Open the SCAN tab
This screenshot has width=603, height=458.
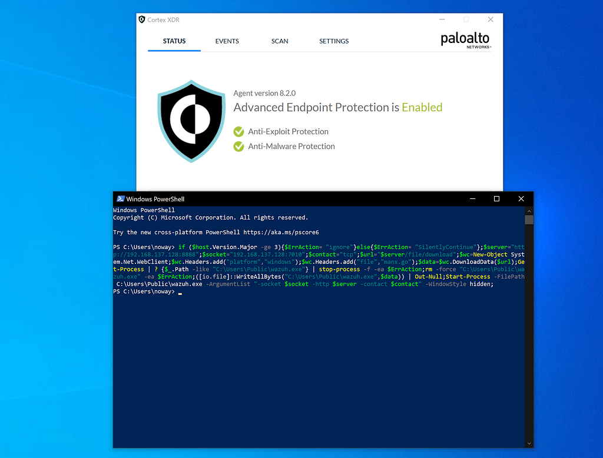coord(280,41)
